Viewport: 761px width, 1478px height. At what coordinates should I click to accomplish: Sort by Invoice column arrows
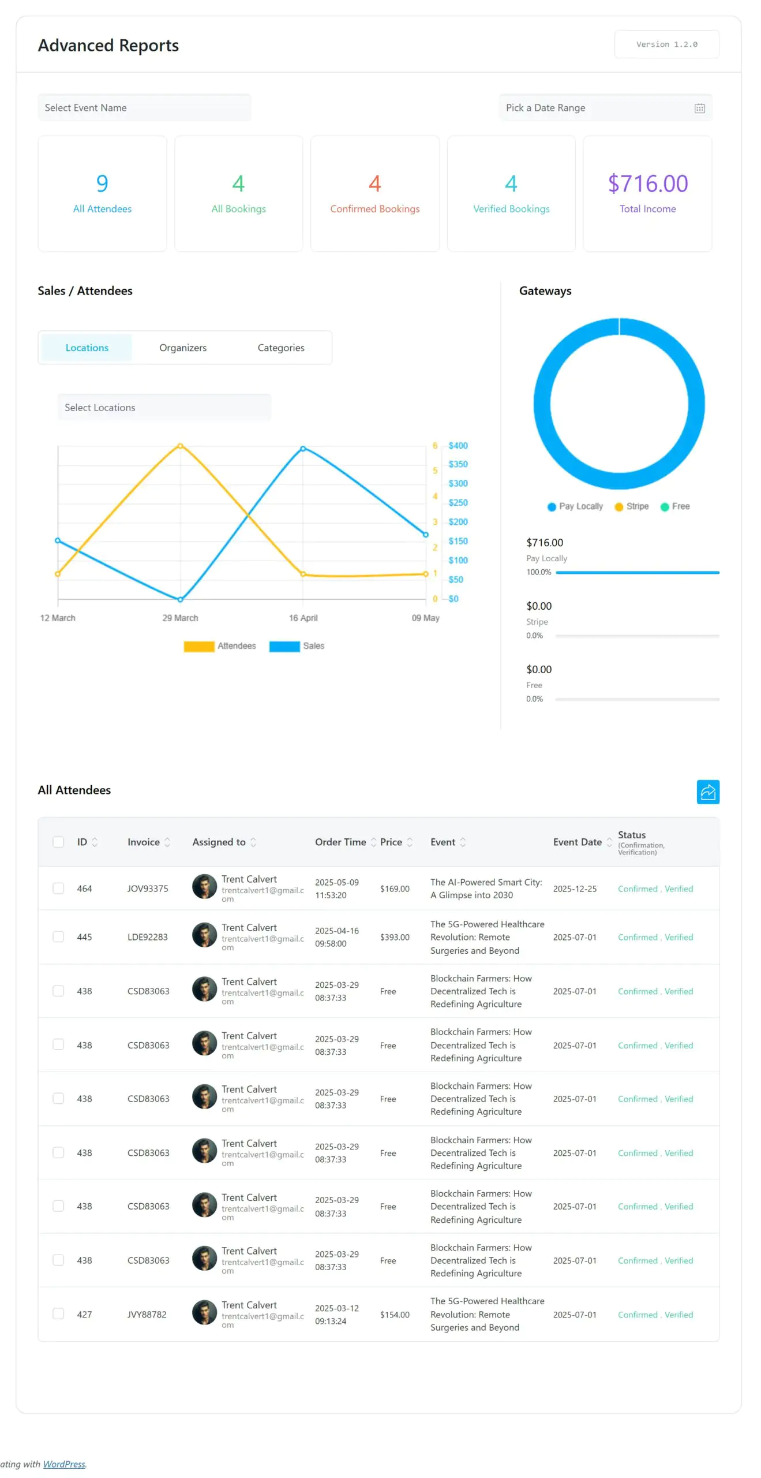pos(167,841)
